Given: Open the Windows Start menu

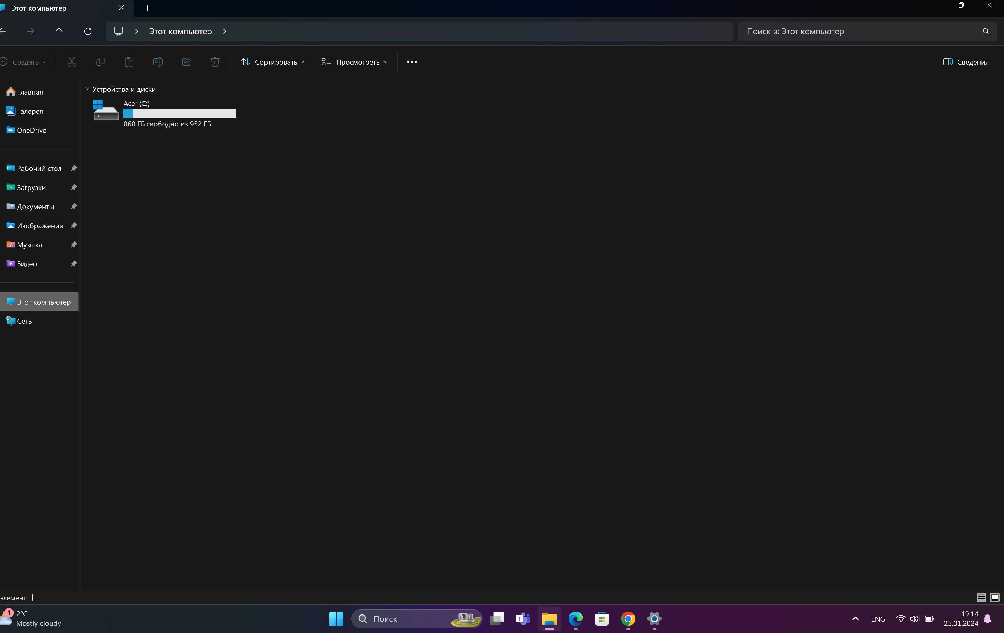Looking at the screenshot, I should (x=336, y=619).
